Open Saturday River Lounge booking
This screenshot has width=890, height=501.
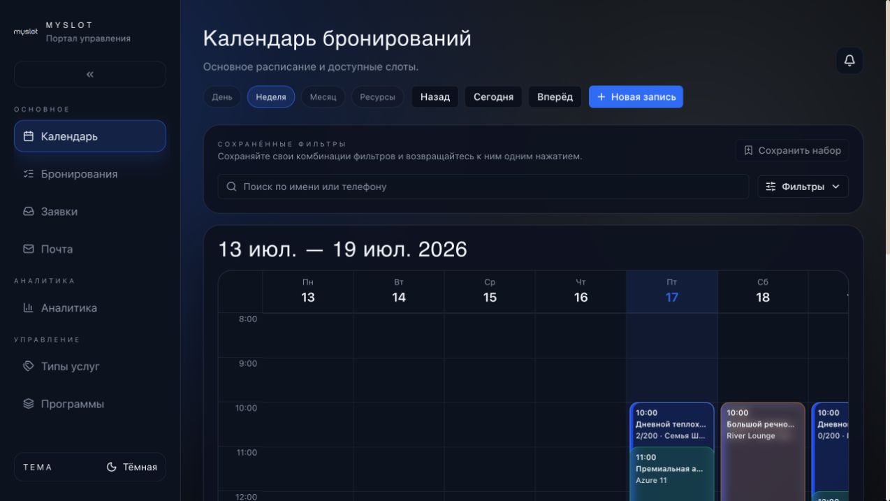point(763,451)
